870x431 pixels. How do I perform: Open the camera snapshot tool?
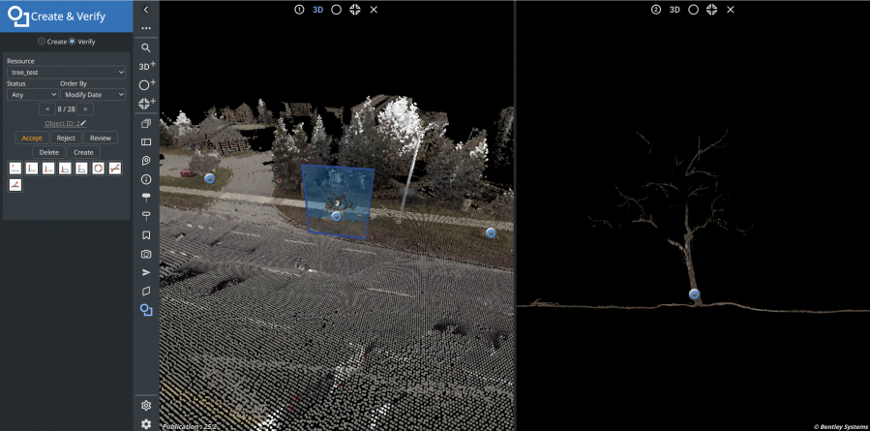pos(146,254)
